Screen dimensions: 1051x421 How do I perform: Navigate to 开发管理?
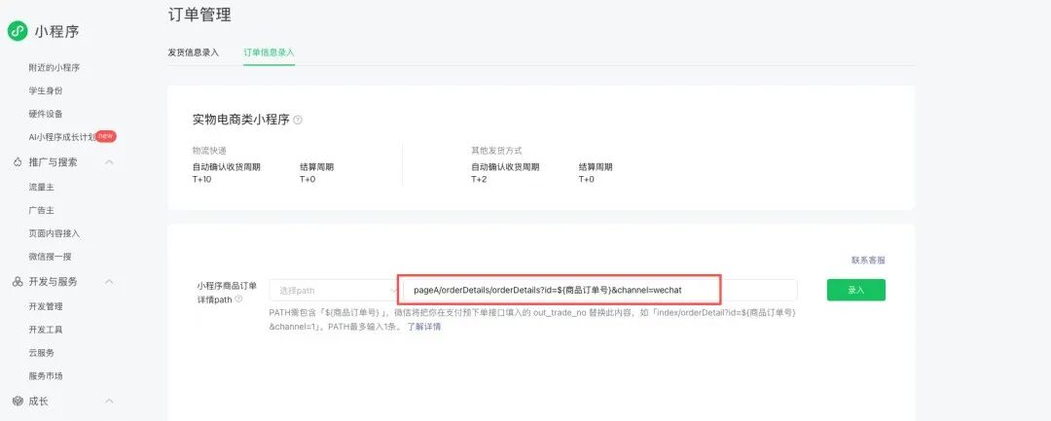pos(46,306)
